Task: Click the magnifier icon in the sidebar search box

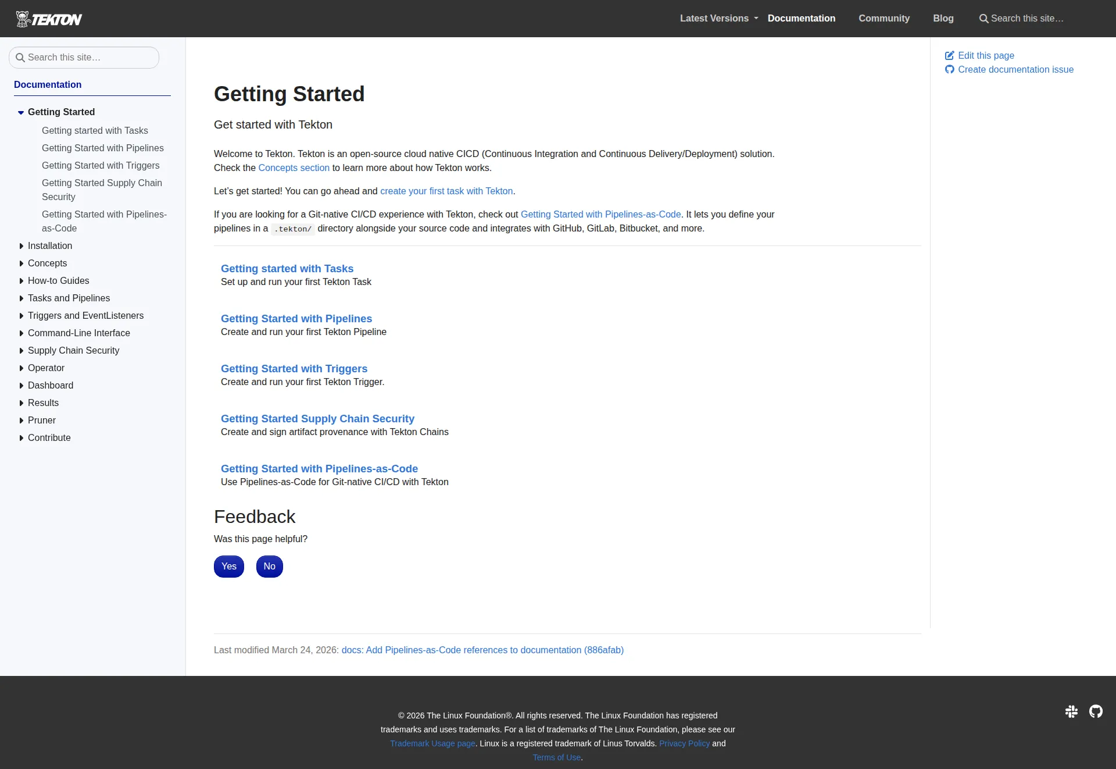Action: pyautogui.click(x=20, y=57)
